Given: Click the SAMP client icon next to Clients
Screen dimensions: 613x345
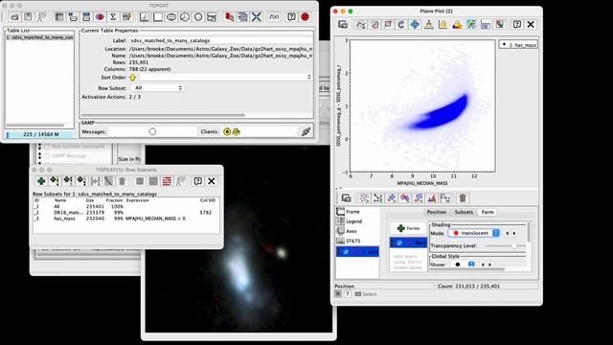Looking at the screenshot, I should coord(227,132).
